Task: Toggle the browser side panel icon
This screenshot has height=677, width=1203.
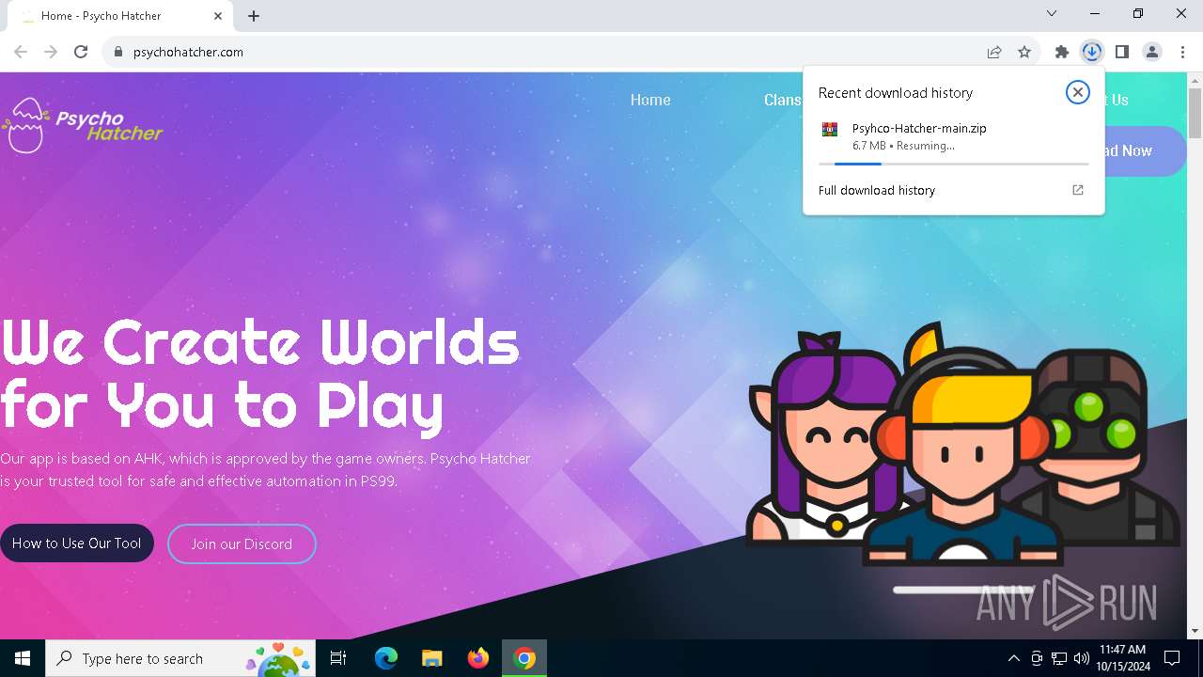Action: pyautogui.click(x=1122, y=52)
